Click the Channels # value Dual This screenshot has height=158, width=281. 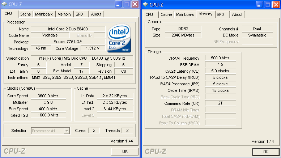[x=257, y=29]
